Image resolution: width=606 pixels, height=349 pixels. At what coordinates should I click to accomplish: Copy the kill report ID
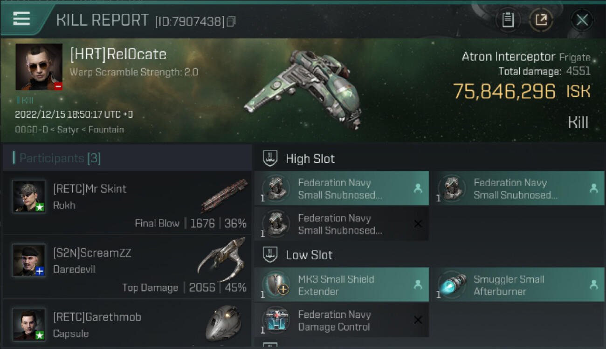[231, 21]
